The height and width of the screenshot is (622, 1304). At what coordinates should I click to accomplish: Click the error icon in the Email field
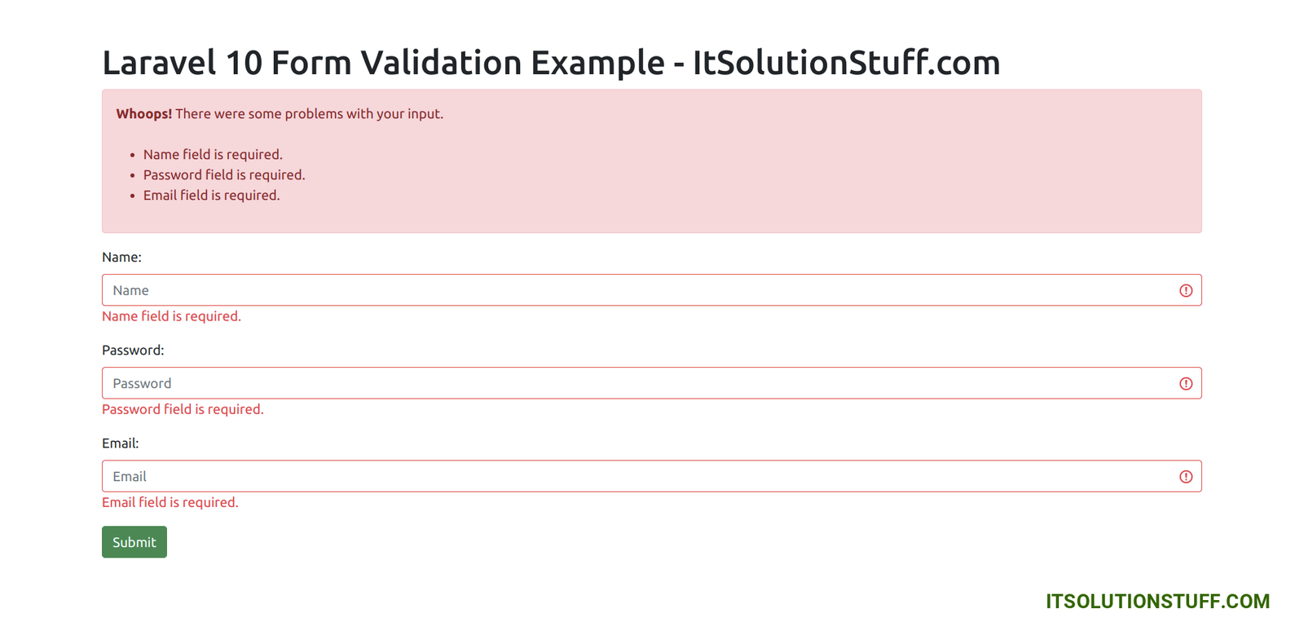1186,477
